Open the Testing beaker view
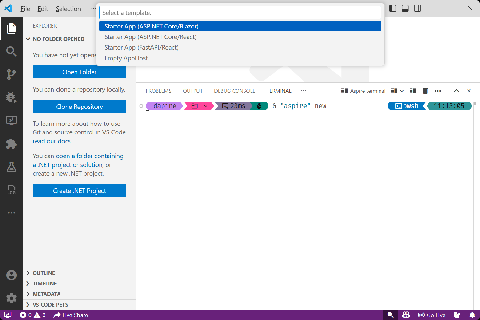Screen dimensions: 480x320 click(12, 167)
